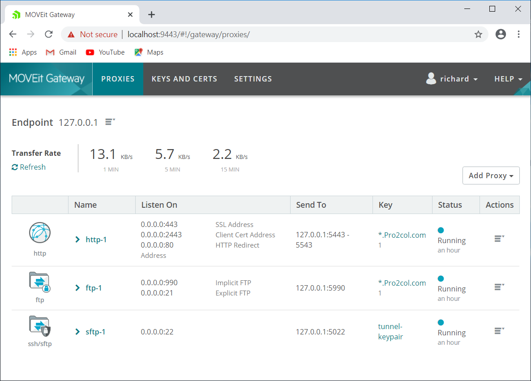Image resolution: width=531 pixels, height=381 pixels.
Task: Click the MOVEit Gateway logo
Action: 47,78
